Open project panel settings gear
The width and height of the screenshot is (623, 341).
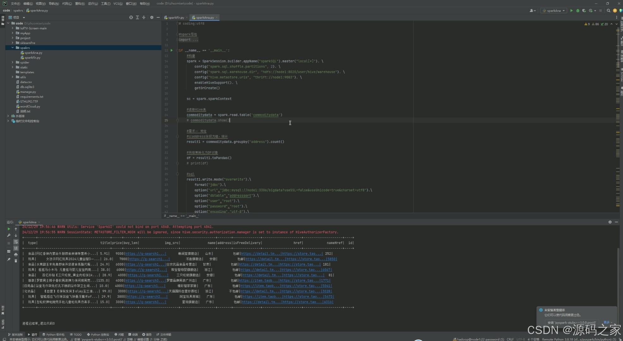152,17
